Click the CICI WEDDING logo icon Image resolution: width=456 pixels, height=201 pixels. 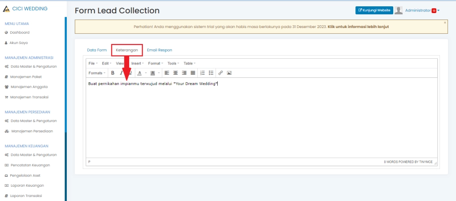coord(6,9)
